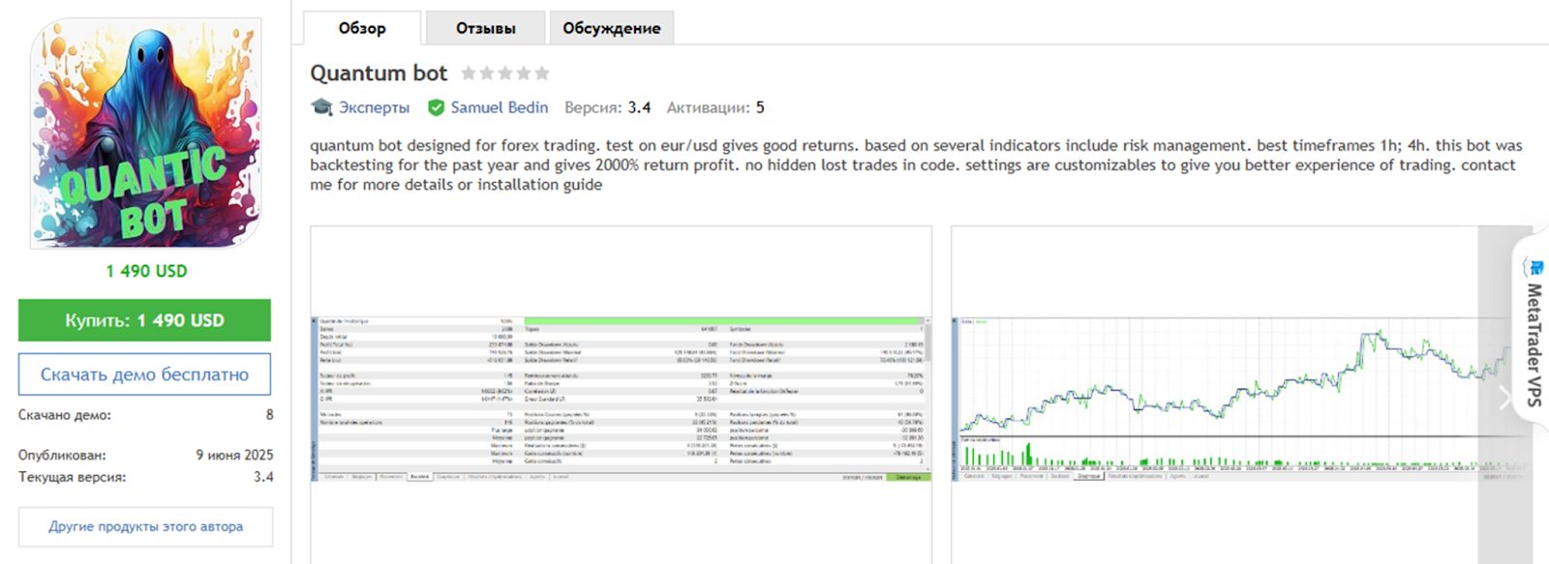Open the Отзывы tab
1549x564 pixels.
click(485, 28)
